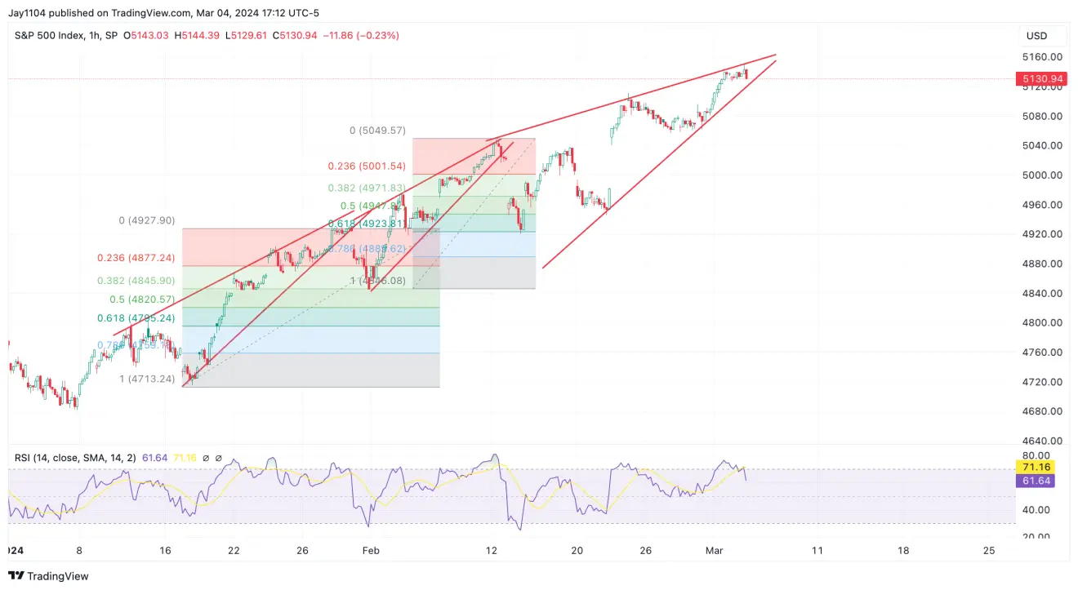Click the Mar label on time axis
1078x590 pixels.
tap(715, 551)
